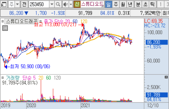The image size is (169, 109).
Task: Switch to 틱 tick chart
Action: pos(153,4)
